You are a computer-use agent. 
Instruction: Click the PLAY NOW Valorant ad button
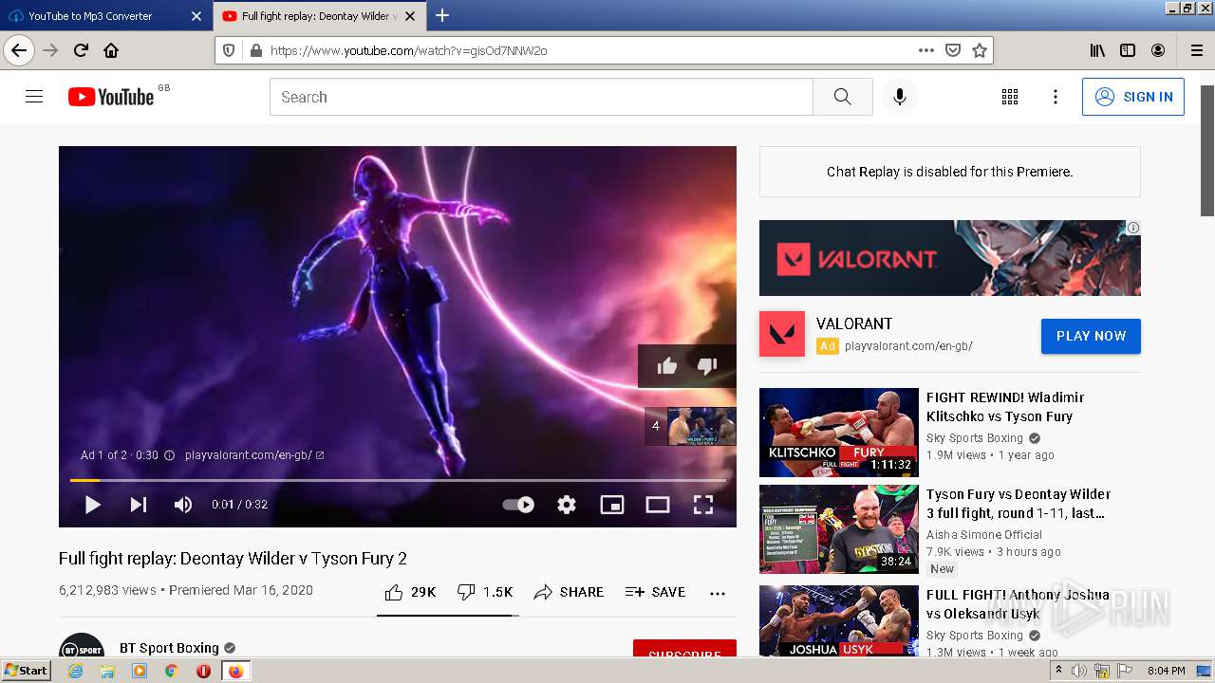pos(1091,336)
